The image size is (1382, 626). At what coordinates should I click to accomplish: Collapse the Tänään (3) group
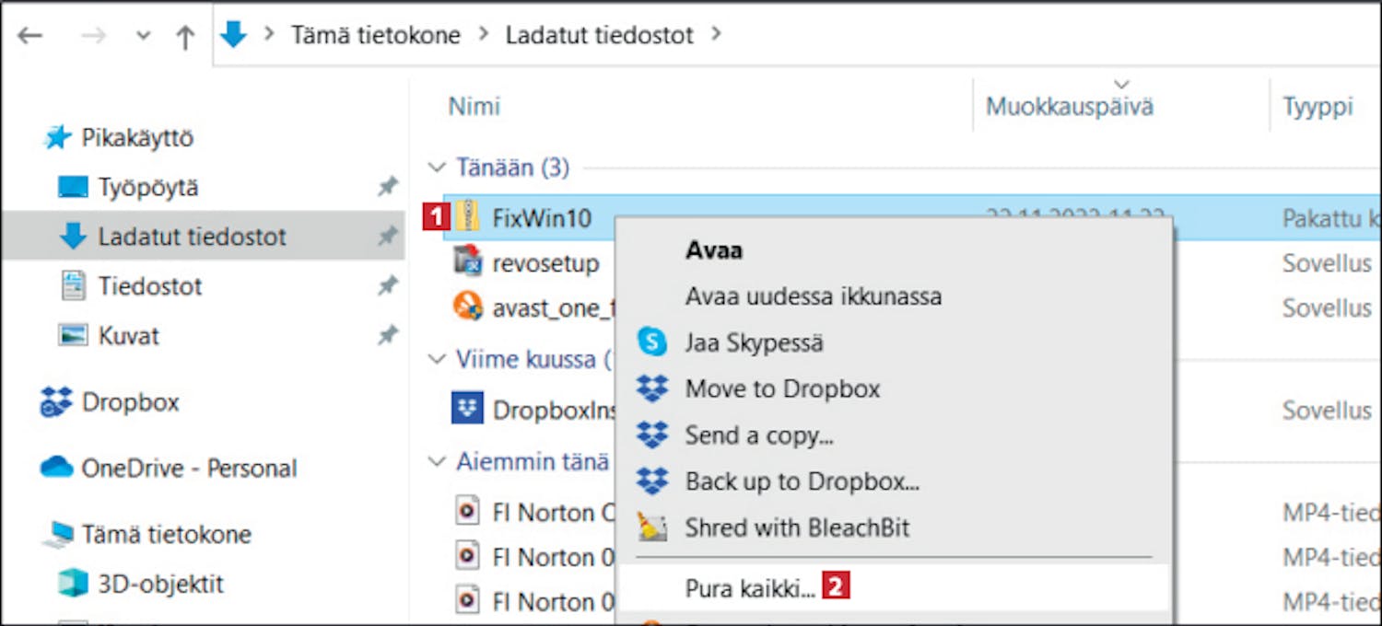437,168
